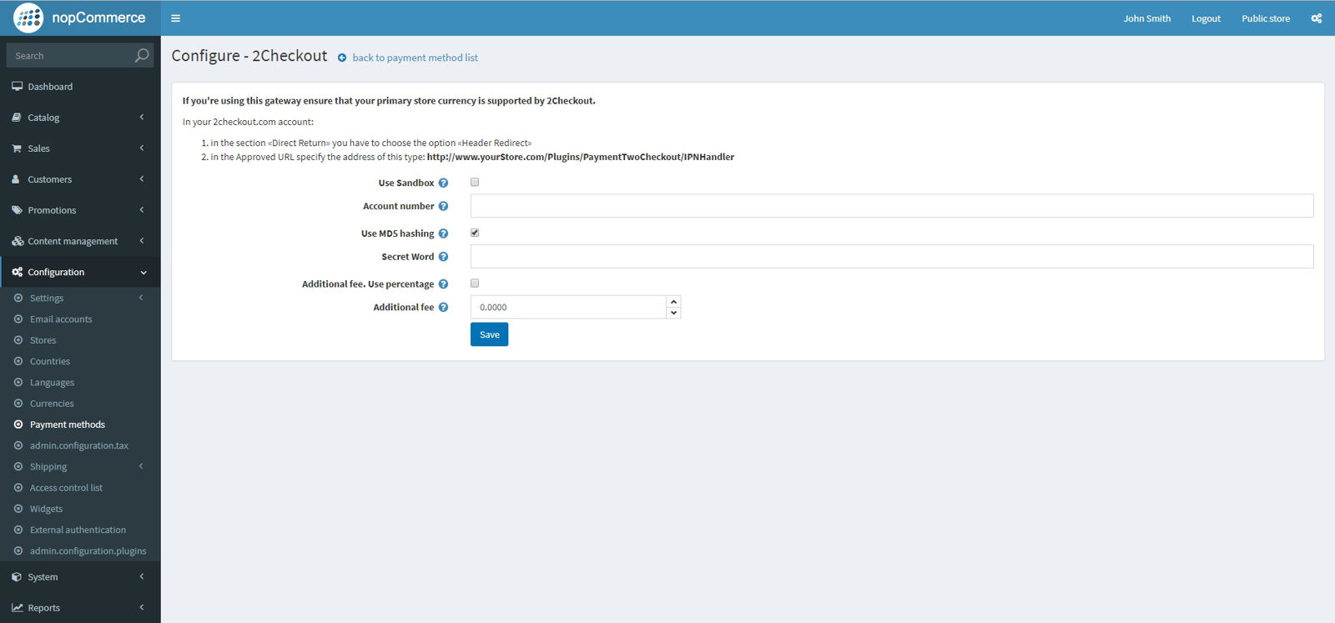
Task: Expand the Shipping submenu chevron
Action: coord(141,466)
